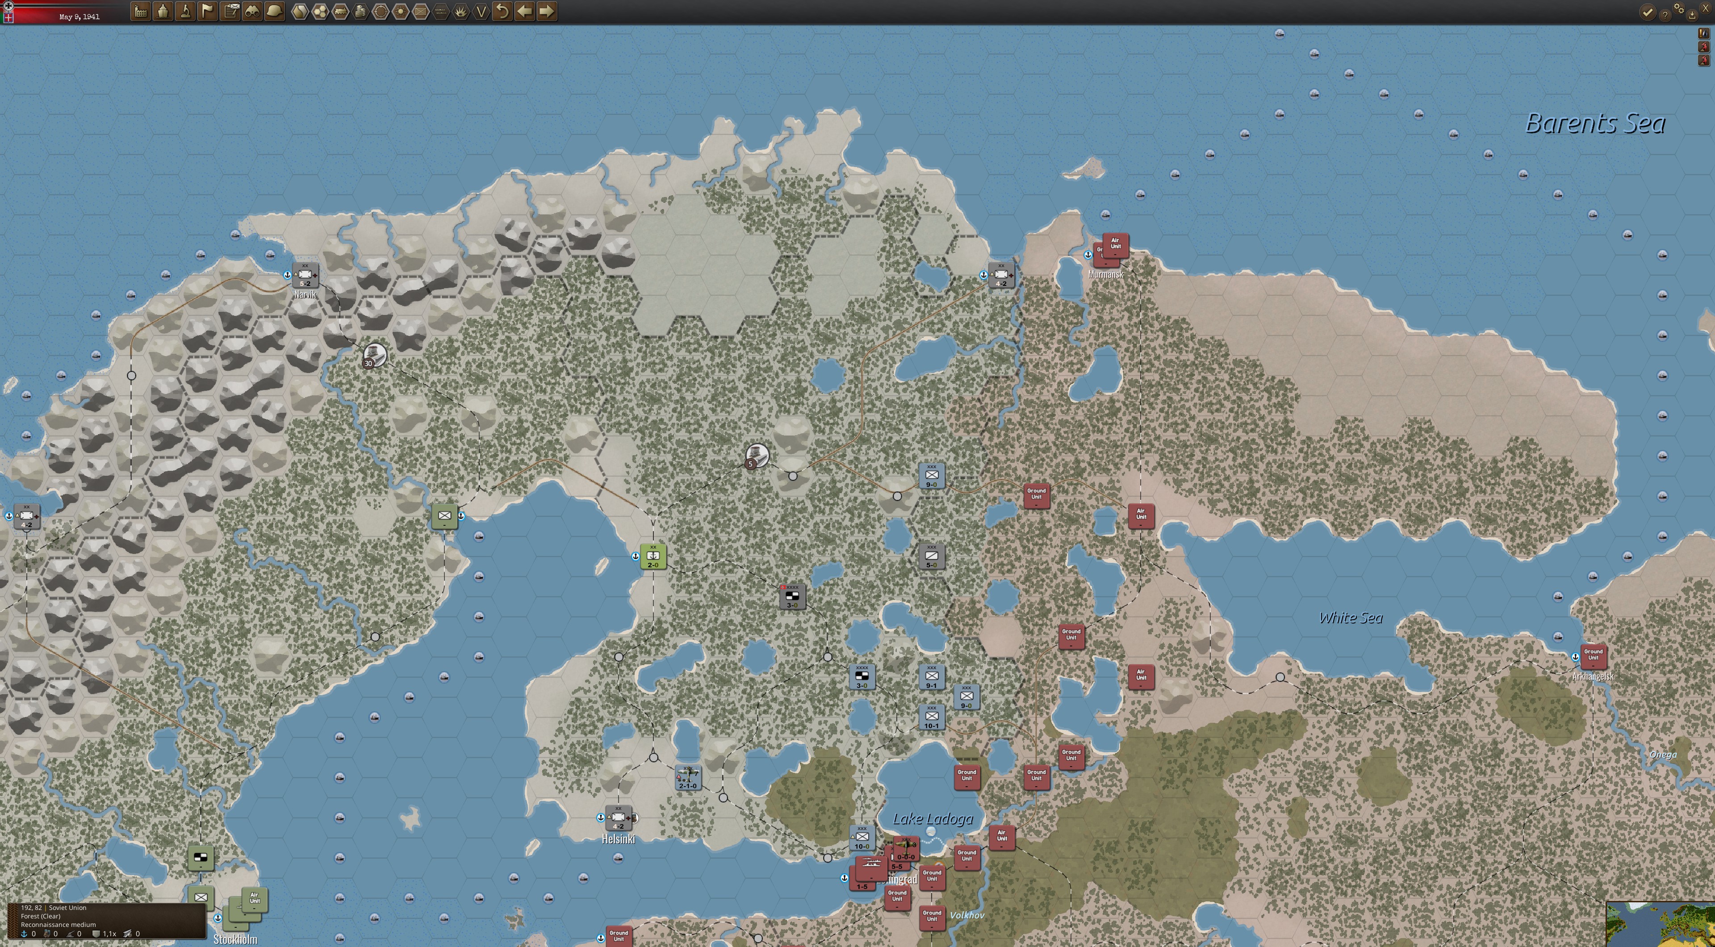Open the production factory panel

(x=141, y=11)
